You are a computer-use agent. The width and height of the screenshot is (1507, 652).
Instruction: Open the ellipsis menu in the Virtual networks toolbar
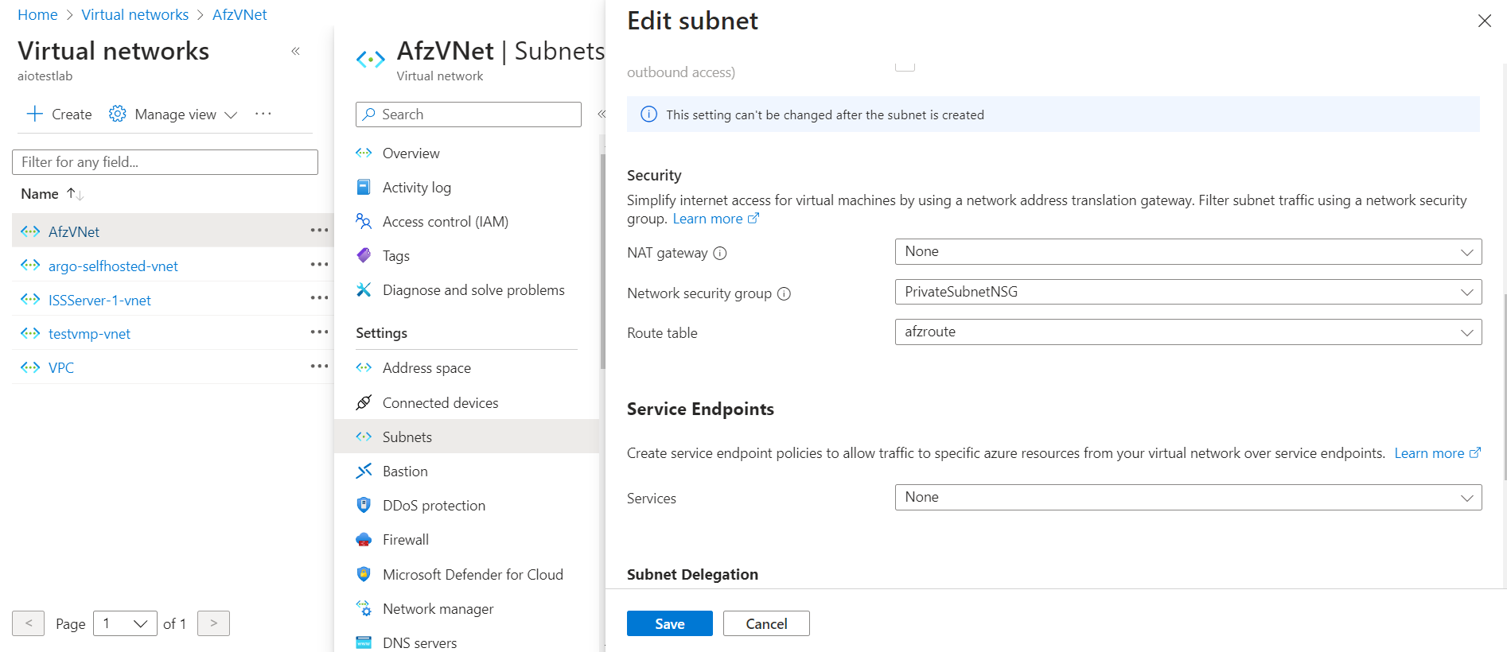coord(263,114)
